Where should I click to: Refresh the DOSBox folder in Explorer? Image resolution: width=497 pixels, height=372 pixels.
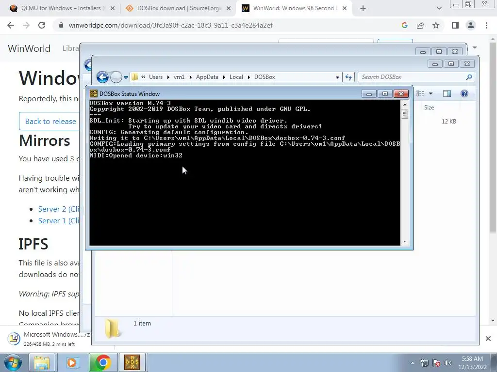pos(348,77)
